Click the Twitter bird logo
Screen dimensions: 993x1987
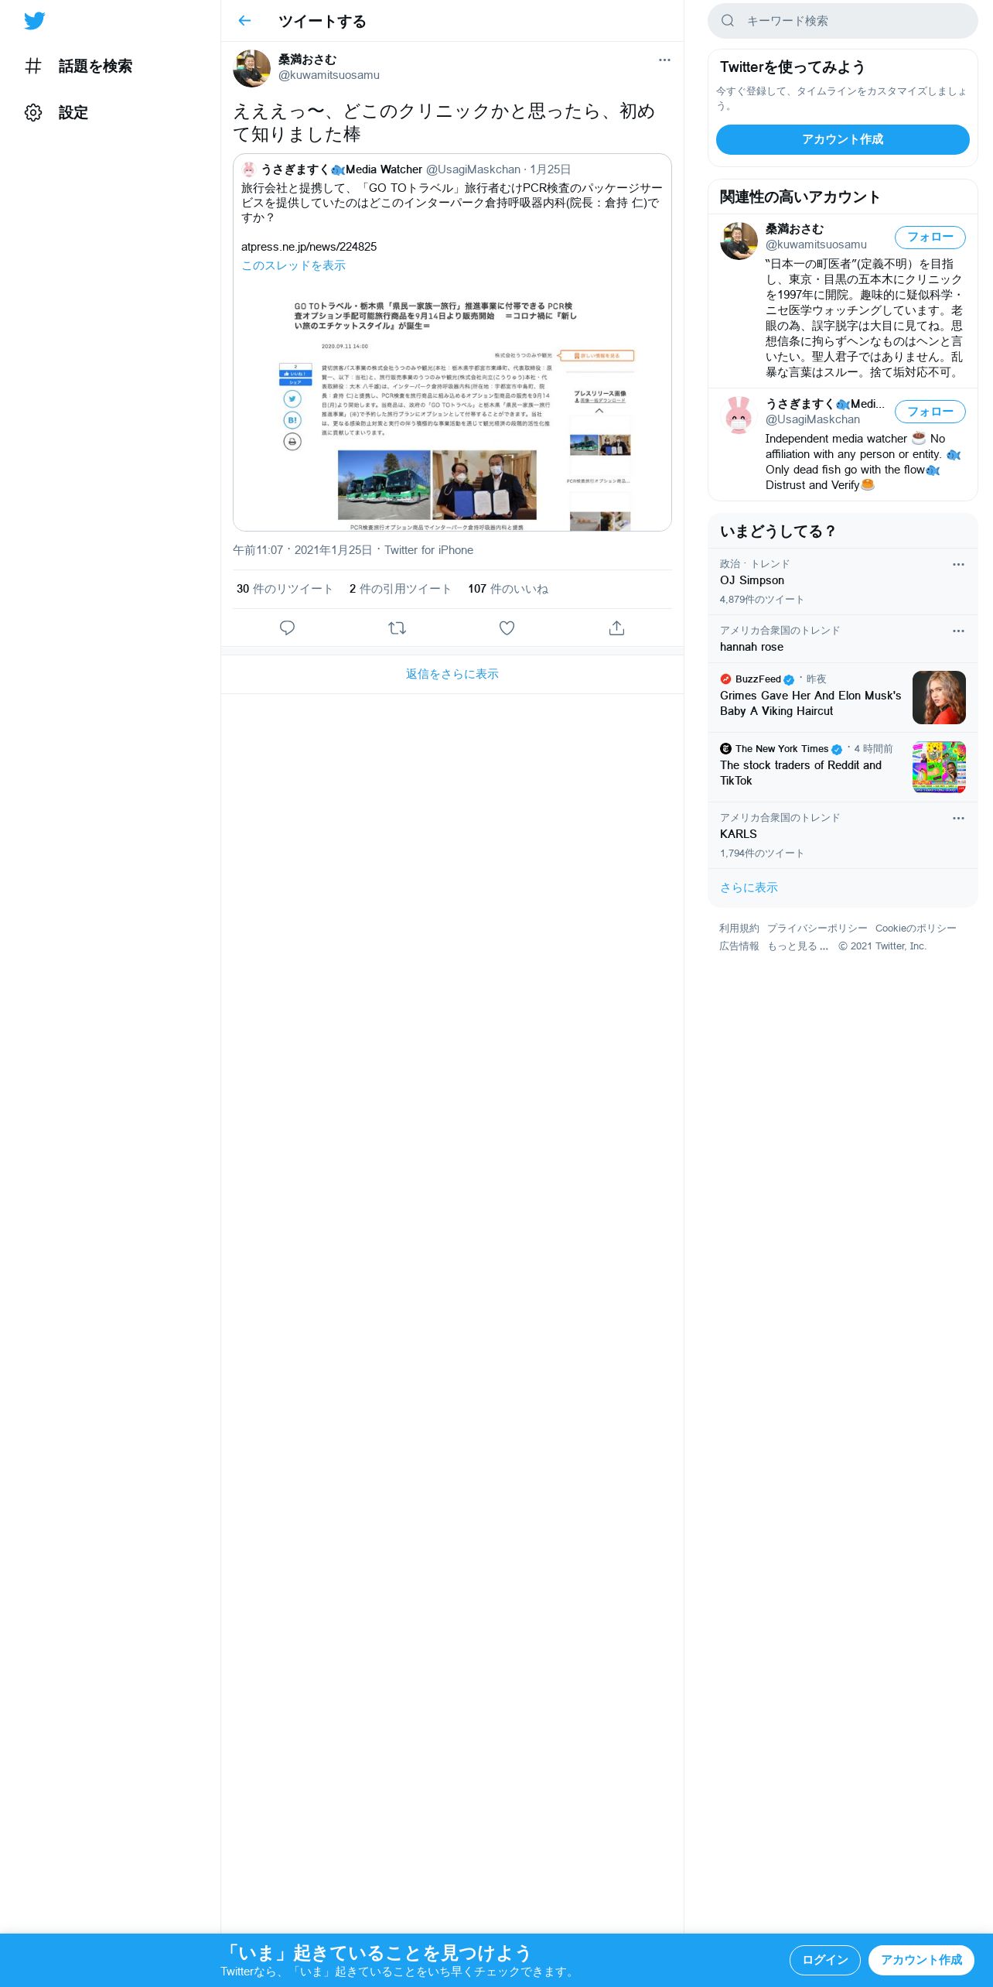[34, 21]
